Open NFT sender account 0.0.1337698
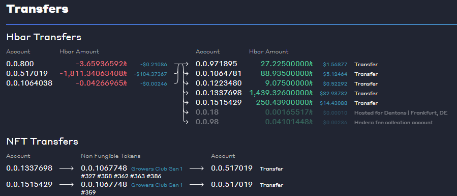This screenshot has height=196, width=457. pos(29,168)
